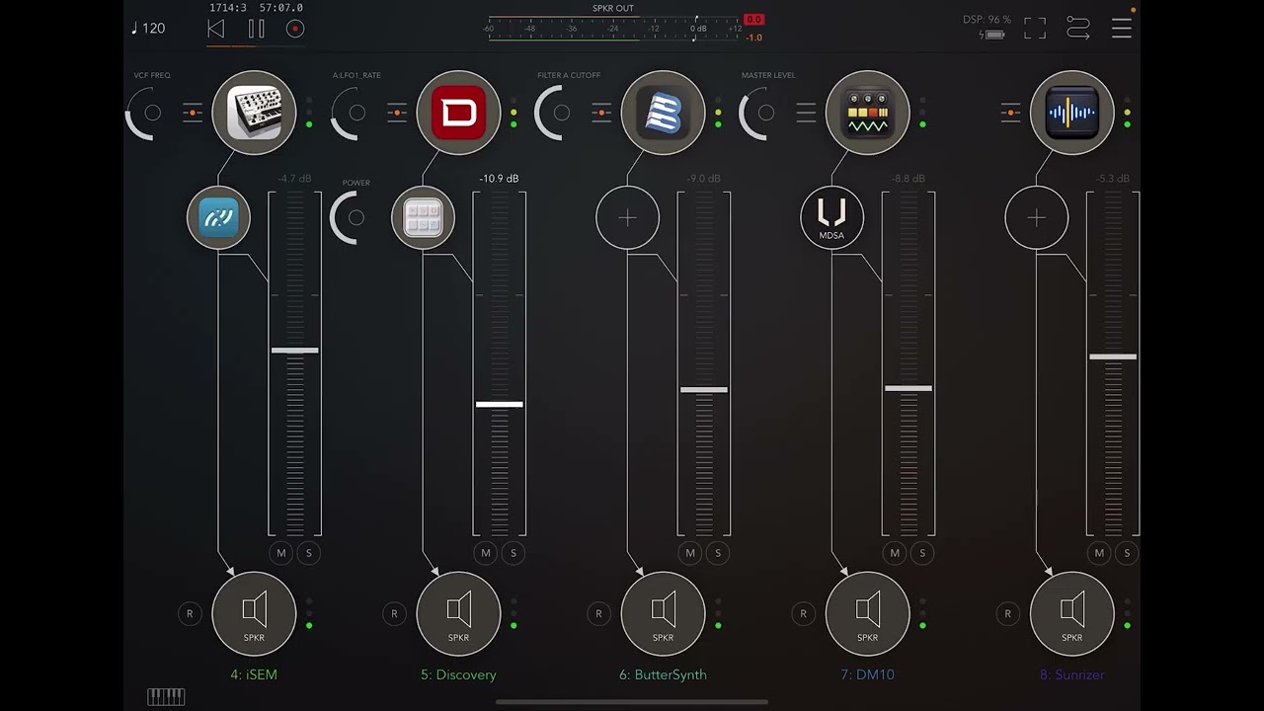1264x711 pixels.
Task: Open parameter list beside Discovery icon
Action: (x=397, y=113)
